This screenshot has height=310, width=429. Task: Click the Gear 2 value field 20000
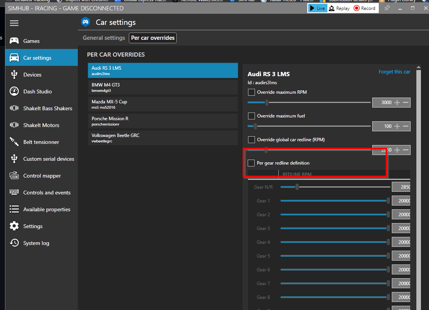[401, 215]
